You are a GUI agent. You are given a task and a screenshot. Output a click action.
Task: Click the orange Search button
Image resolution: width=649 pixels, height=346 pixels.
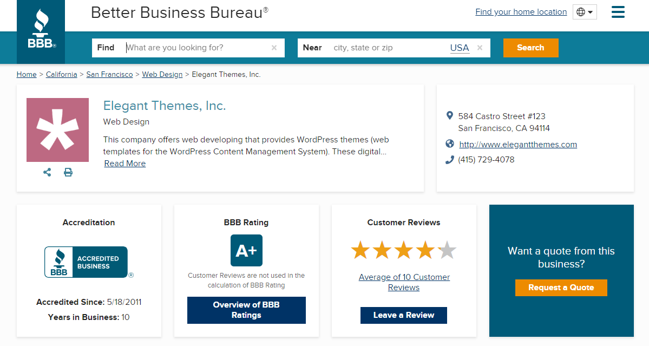click(530, 48)
